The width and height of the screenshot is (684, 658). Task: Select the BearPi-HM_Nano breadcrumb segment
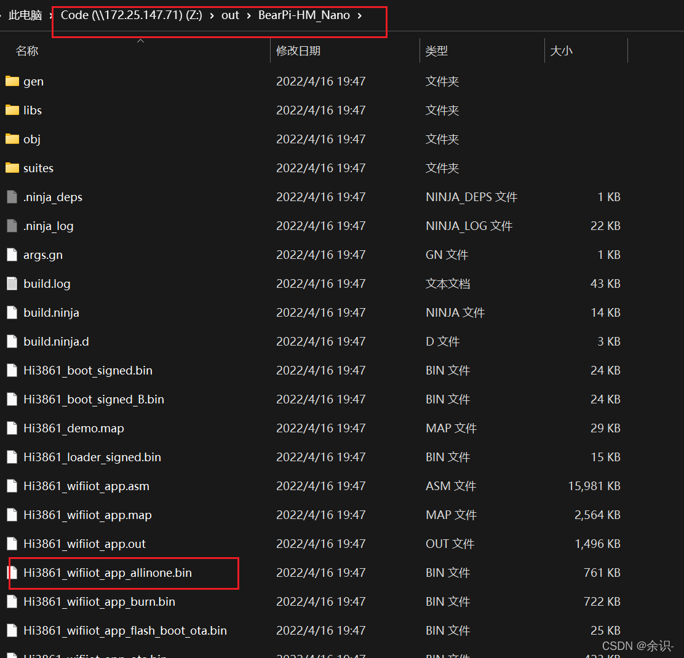(304, 15)
